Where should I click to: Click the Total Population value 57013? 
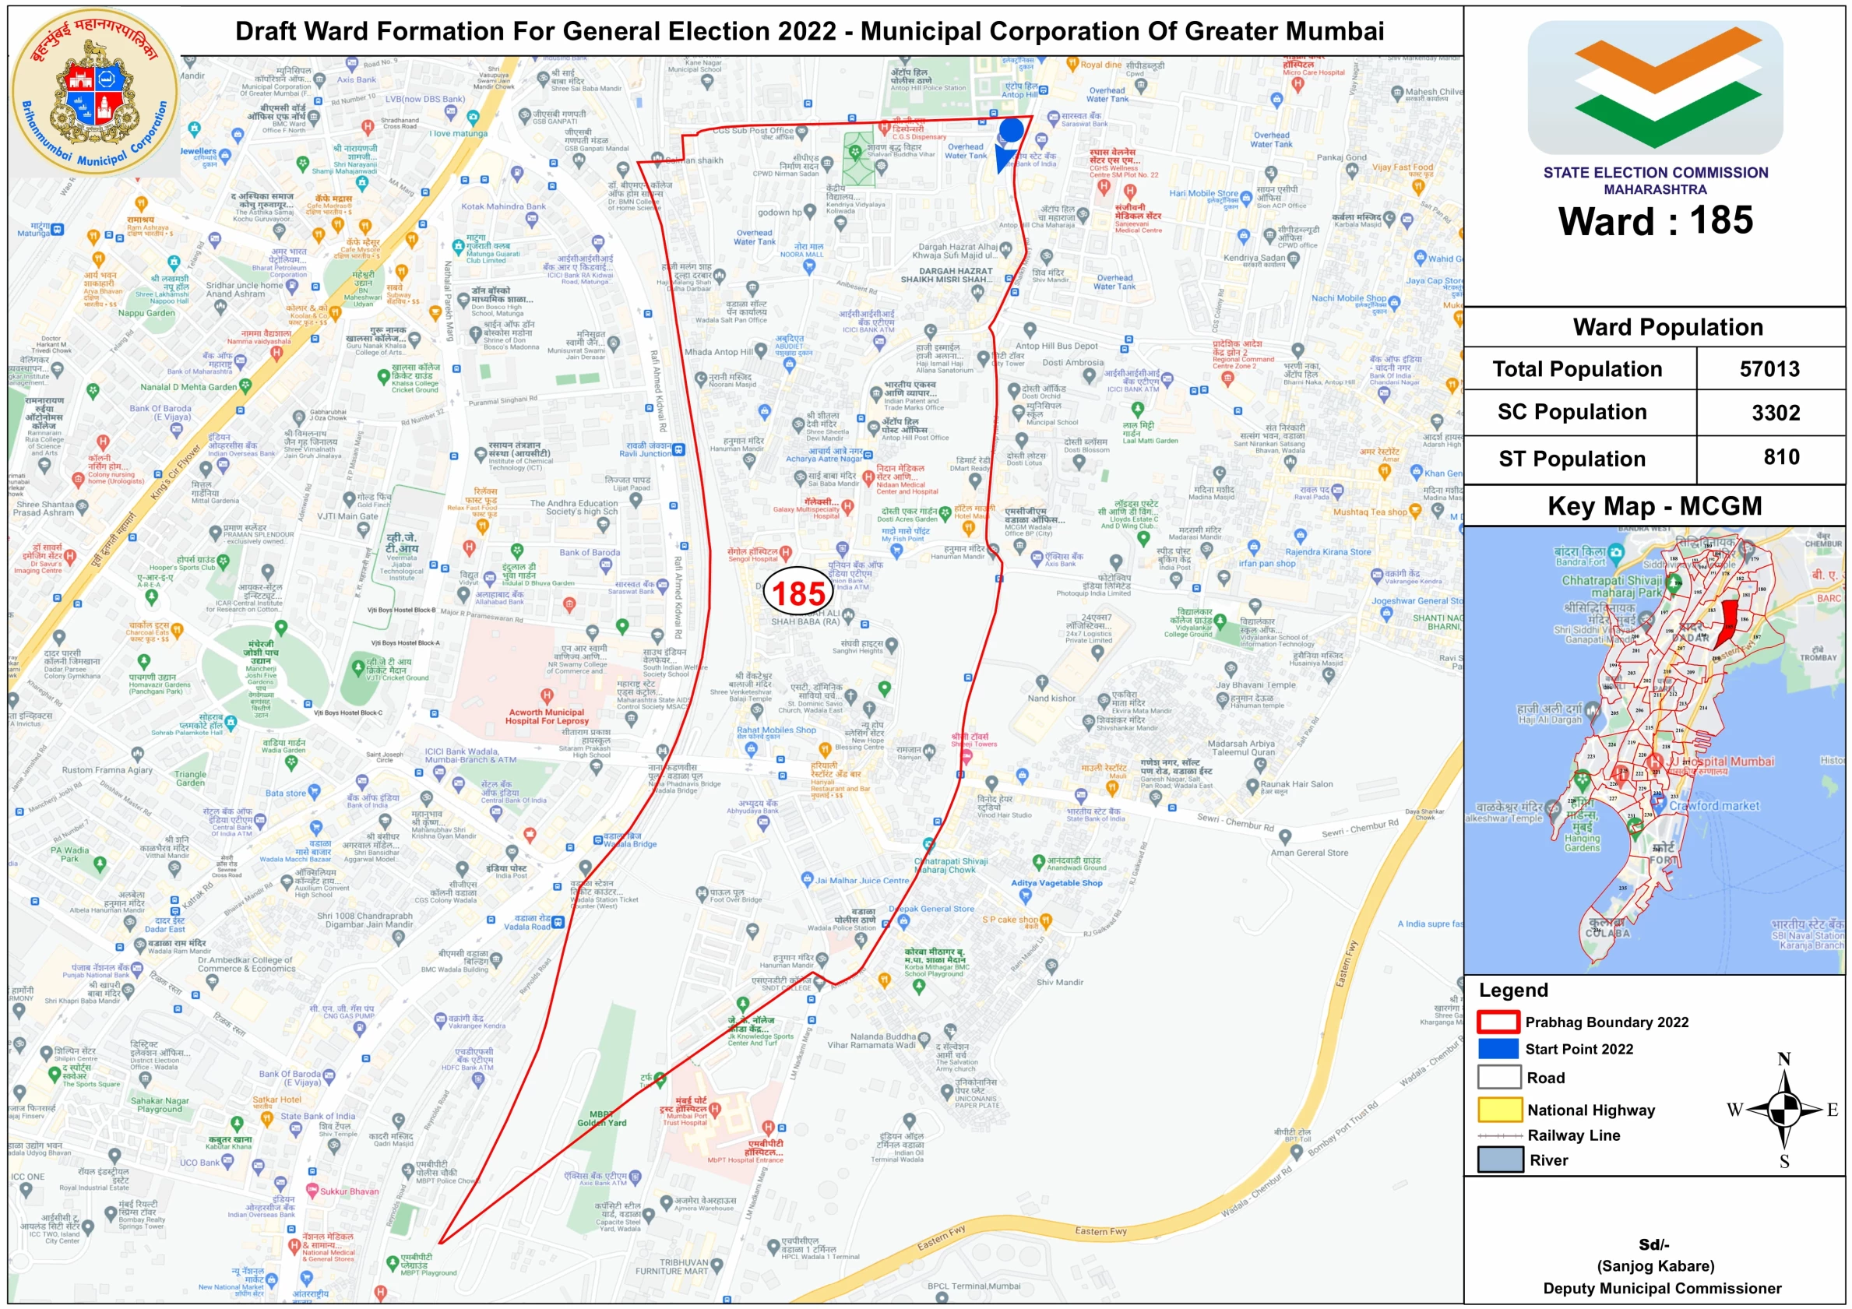click(1769, 368)
